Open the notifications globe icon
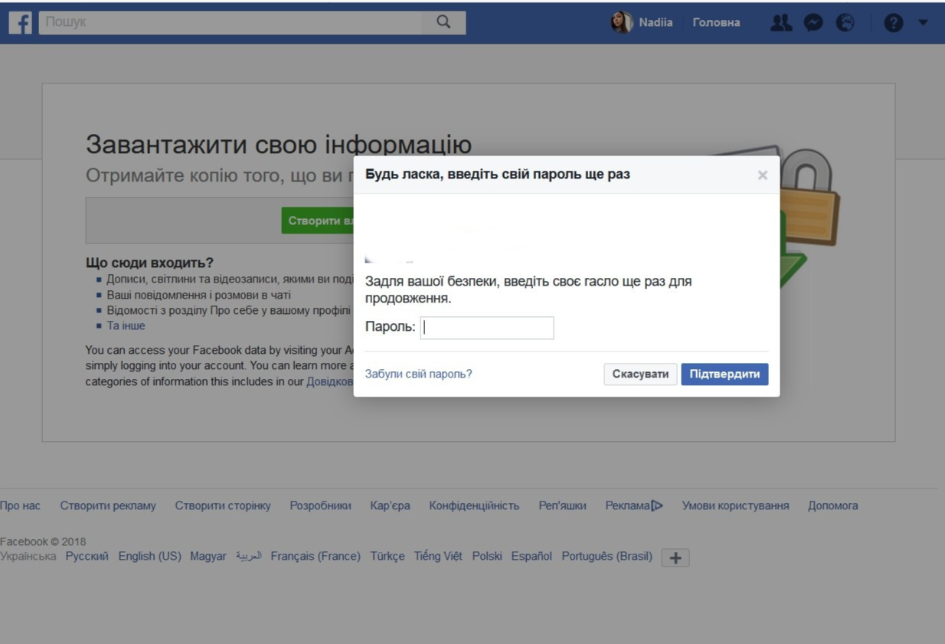Screen dimensions: 945x644 point(845,23)
